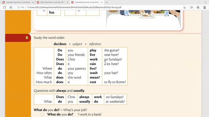Open the user profile menu
Viewport: 209px width, 117px height.
205,7
